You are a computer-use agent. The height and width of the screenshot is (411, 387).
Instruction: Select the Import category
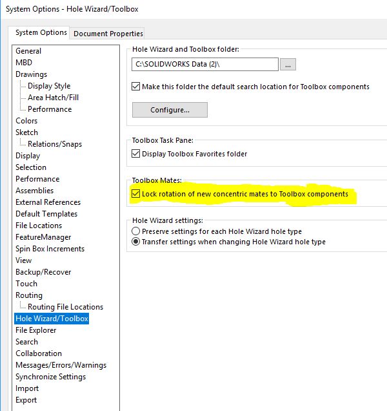point(27,388)
